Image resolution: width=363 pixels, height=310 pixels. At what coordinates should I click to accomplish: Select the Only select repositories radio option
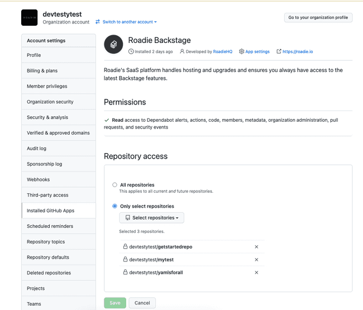[114, 206]
